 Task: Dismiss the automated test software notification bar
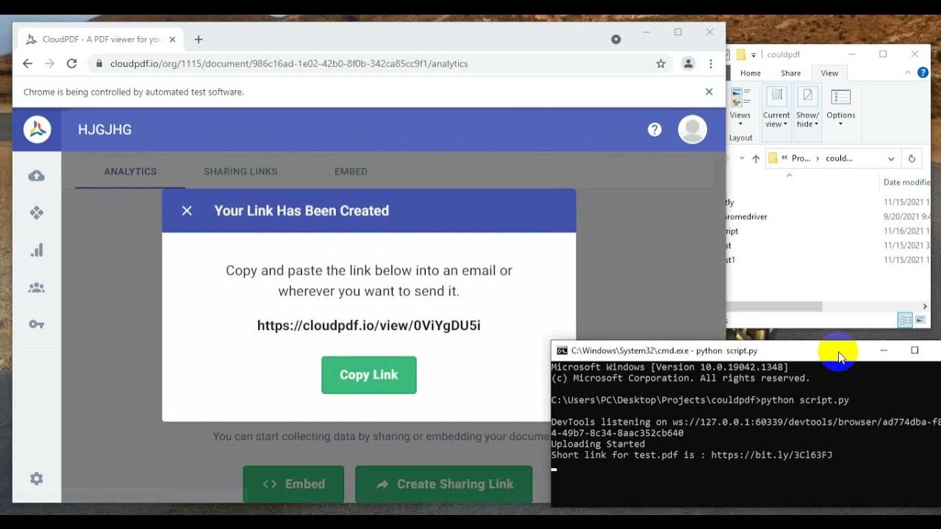(709, 92)
